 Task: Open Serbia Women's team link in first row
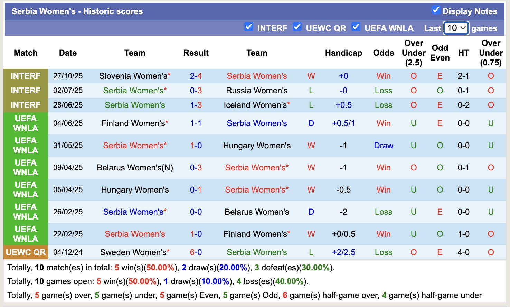(257, 76)
